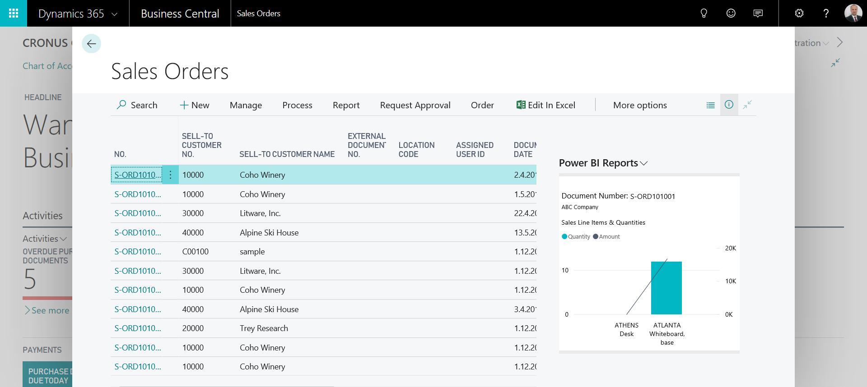This screenshot has width=867, height=387.
Task: Open the Manage menu
Action: (x=246, y=105)
